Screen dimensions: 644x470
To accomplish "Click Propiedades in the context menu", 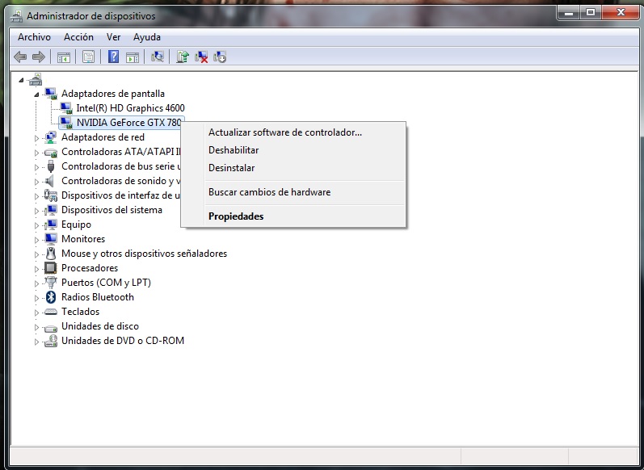I will tap(236, 216).
